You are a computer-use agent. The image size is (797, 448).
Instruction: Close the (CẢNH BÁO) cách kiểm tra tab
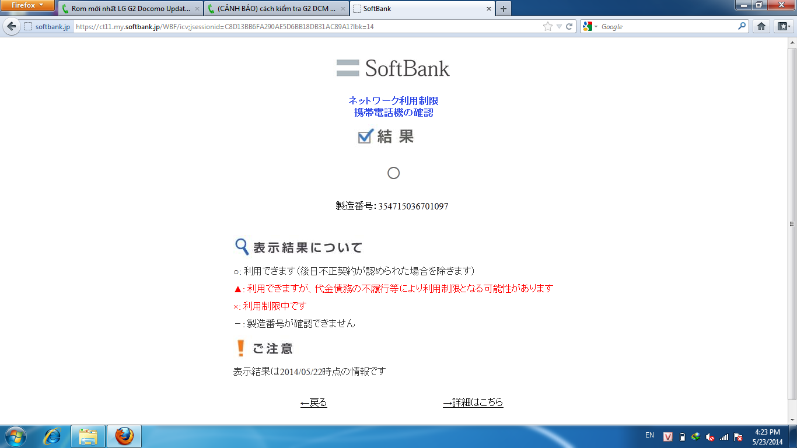pyautogui.click(x=342, y=9)
